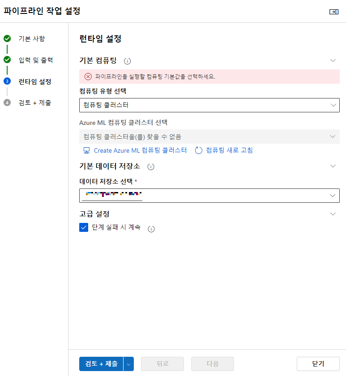Click the red error icon in the warning banner
The width and height of the screenshot is (346, 376).
point(88,77)
